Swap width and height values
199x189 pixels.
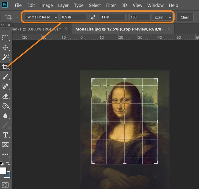tap(93, 17)
